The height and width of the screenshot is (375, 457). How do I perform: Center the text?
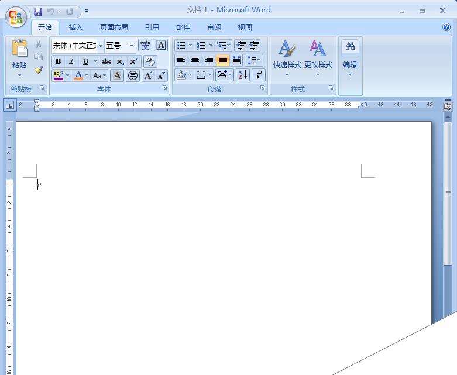(x=195, y=60)
